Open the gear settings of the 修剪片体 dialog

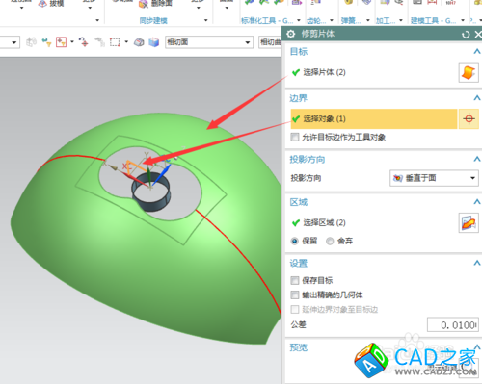pyautogui.click(x=291, y=34)
